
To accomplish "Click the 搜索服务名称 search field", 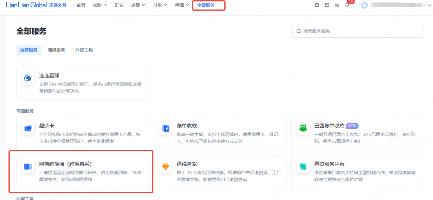I will click(358, 31).
